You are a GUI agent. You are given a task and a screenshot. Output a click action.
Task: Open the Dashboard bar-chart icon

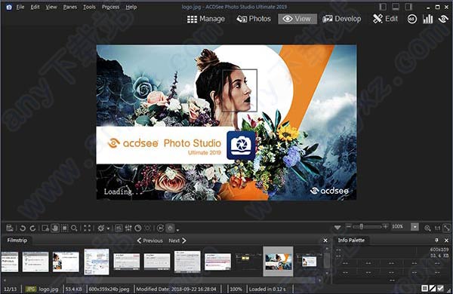click(x=427, y=20)
